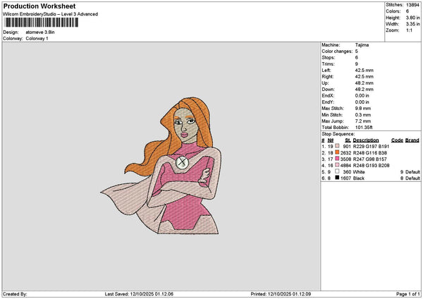423x299 pixels.
Task: Click 'Printed: 12/10/2025 01.12.09' footer text
Action: coord(281,294)
